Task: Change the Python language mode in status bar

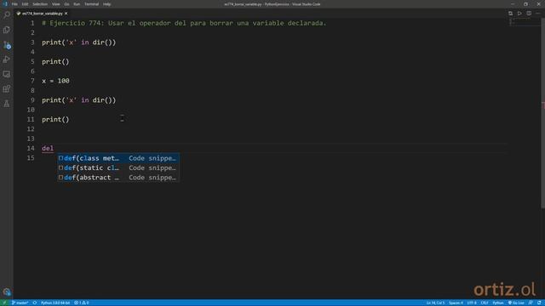Action: 498,303
